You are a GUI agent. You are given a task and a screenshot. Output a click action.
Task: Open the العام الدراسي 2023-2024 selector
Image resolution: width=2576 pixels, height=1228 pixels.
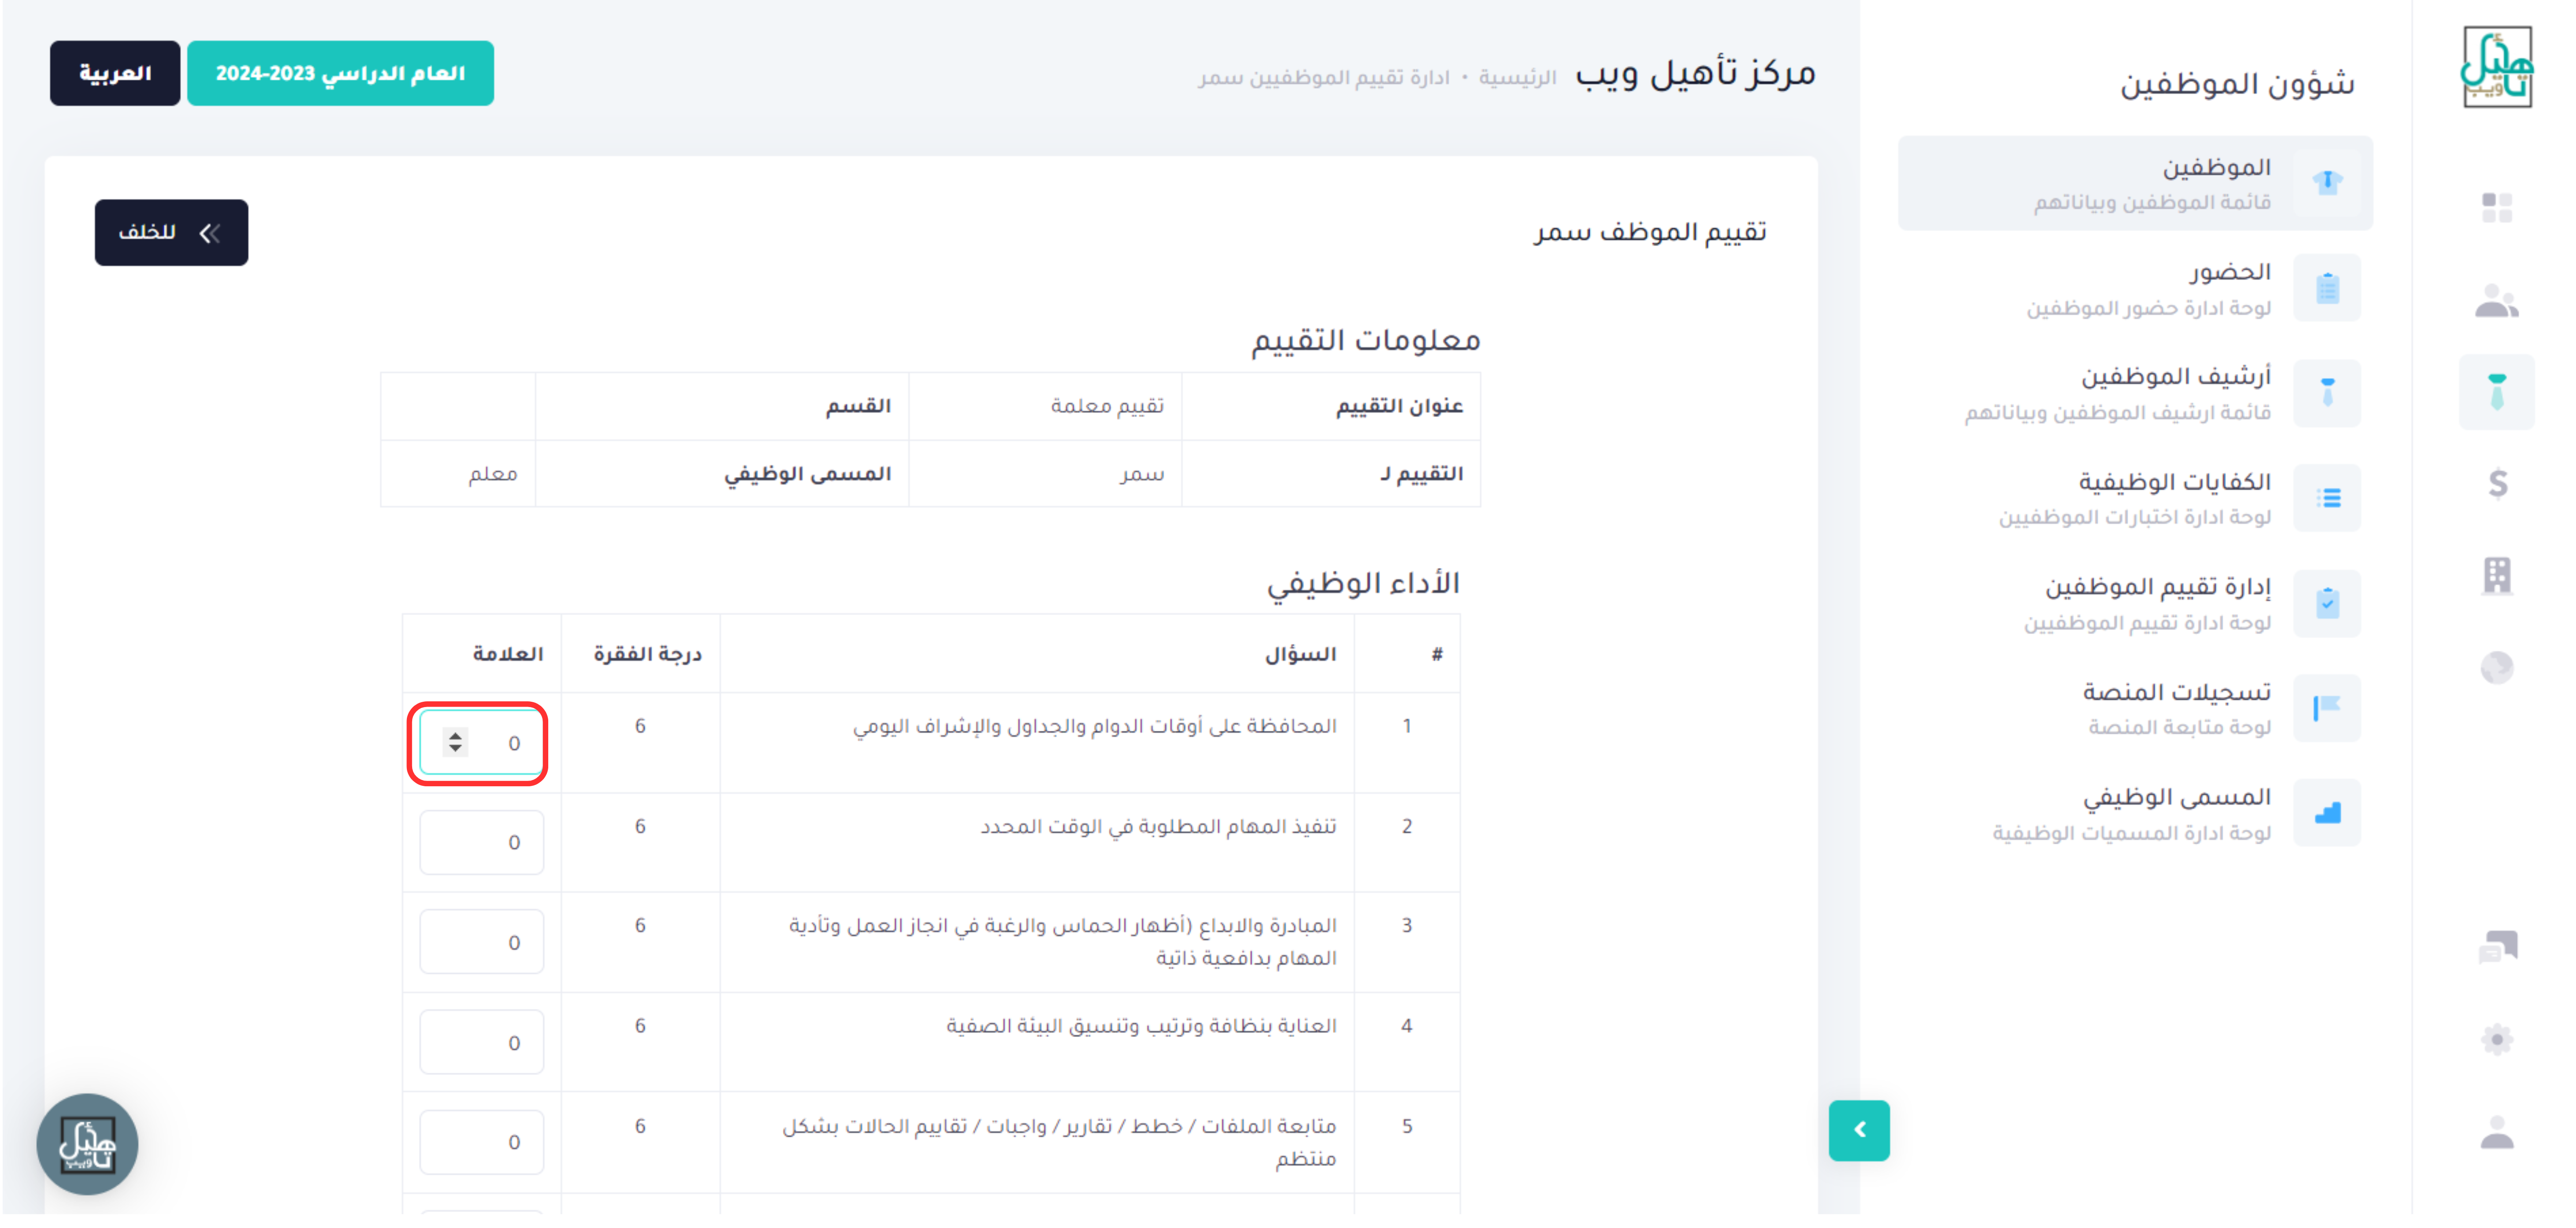[x=340, y=73]
